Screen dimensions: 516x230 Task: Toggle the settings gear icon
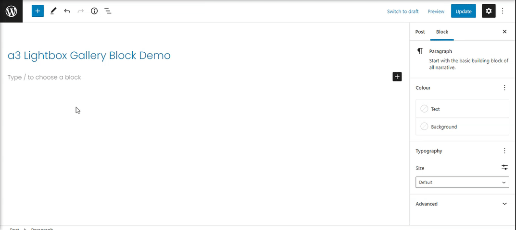point(489,11)
